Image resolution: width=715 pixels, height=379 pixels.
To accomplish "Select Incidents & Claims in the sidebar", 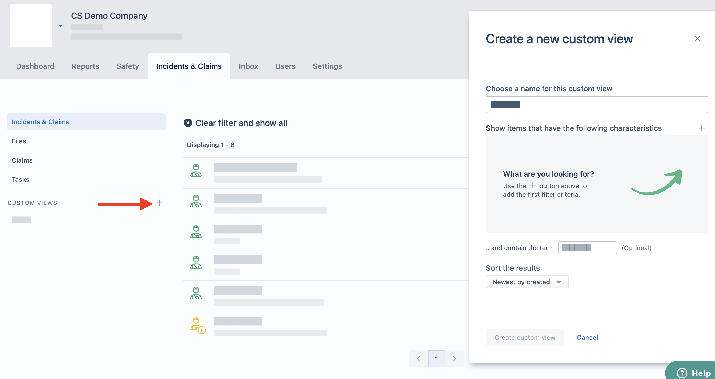I will (86, 122).
